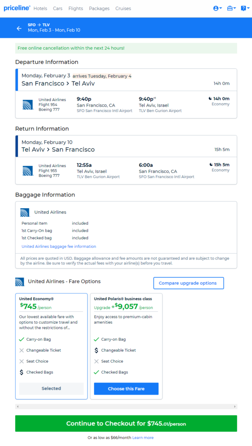Open the trips briefcase icon menu
252x446 pixels.
231,9
